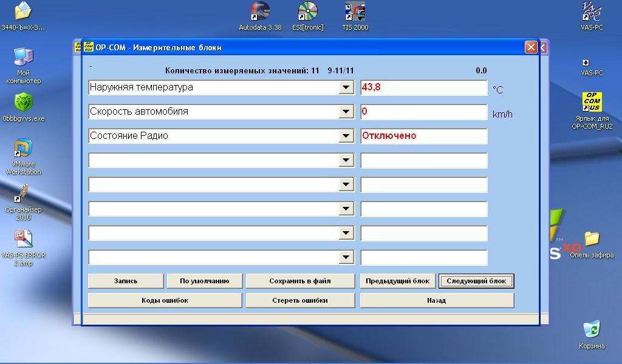Open the eighth empty measurement dropdown arrow
Screen dimensions: 622x364
346,257
